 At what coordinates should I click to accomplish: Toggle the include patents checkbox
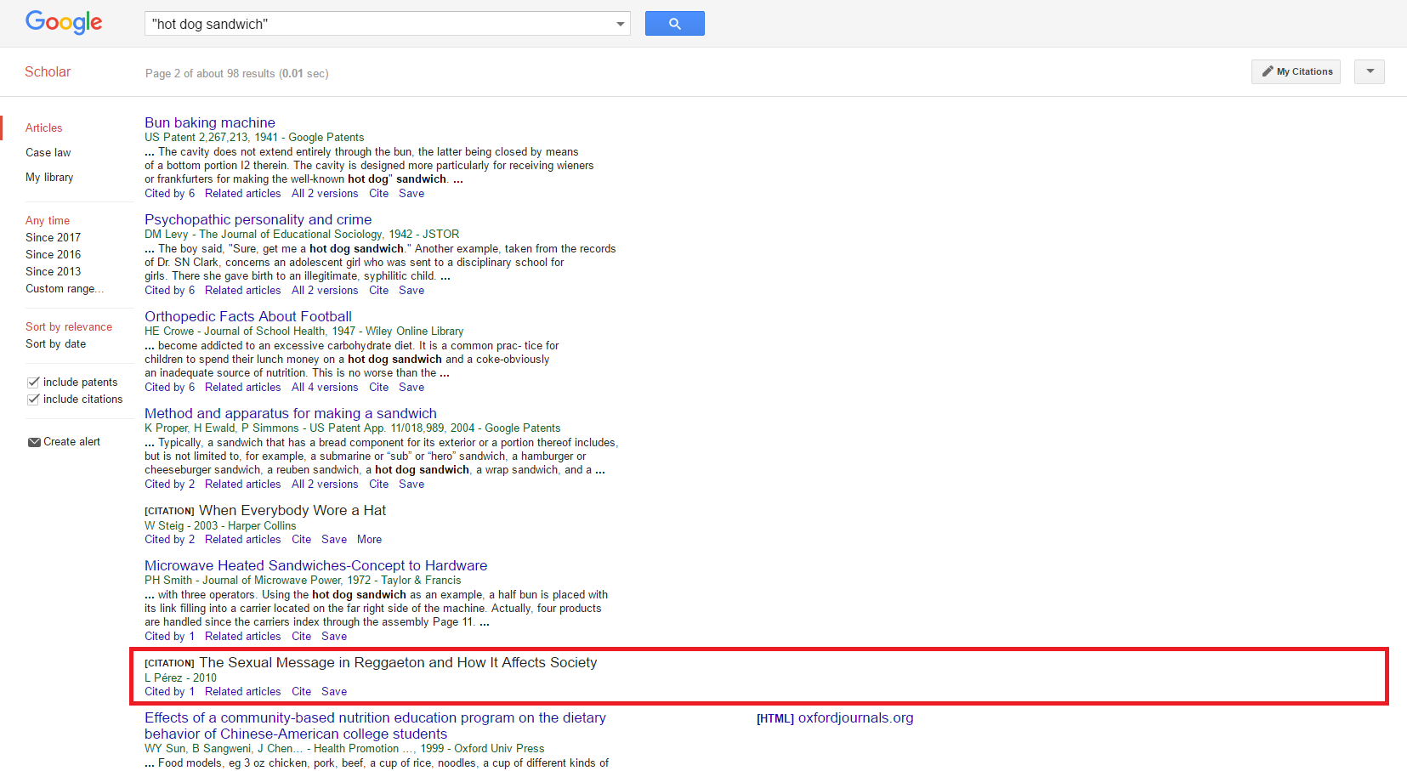click(33, 383)
